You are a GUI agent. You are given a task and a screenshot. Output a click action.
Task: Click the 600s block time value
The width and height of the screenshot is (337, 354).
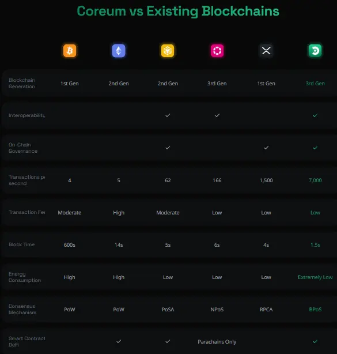(70, 244)
